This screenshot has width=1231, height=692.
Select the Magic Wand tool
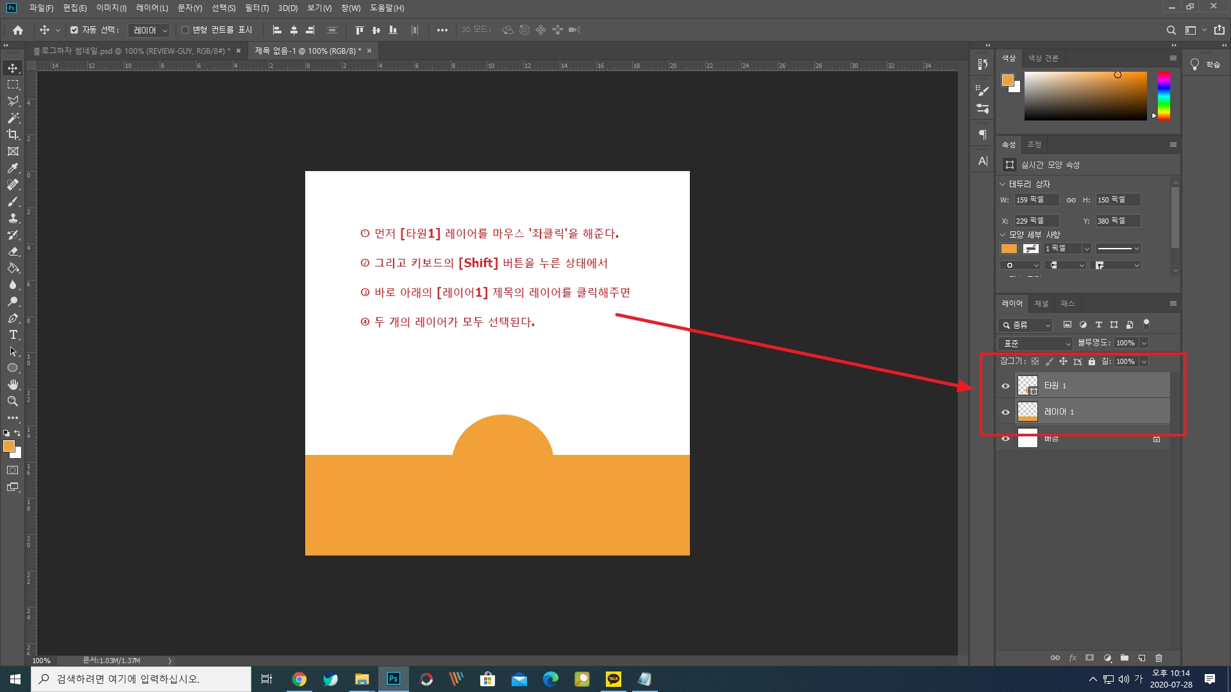point(13,118)
